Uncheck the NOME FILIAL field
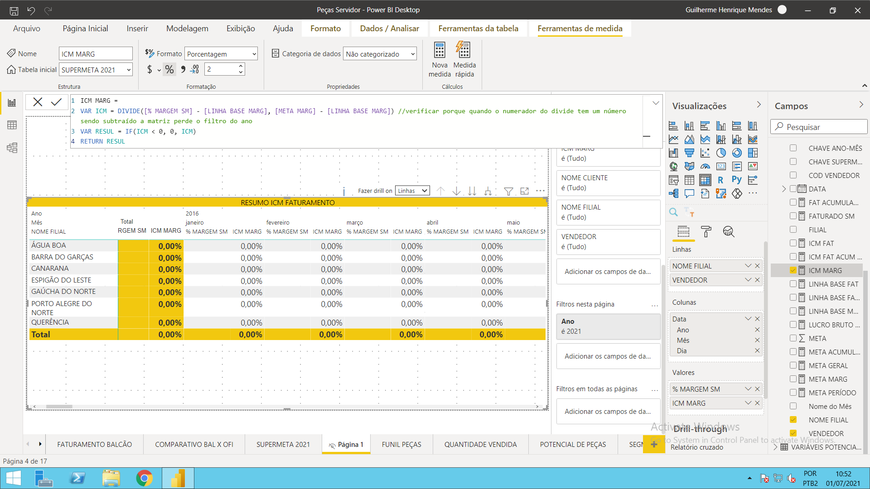The width and height of the screenshot is (870, 489). click(793, 420)
